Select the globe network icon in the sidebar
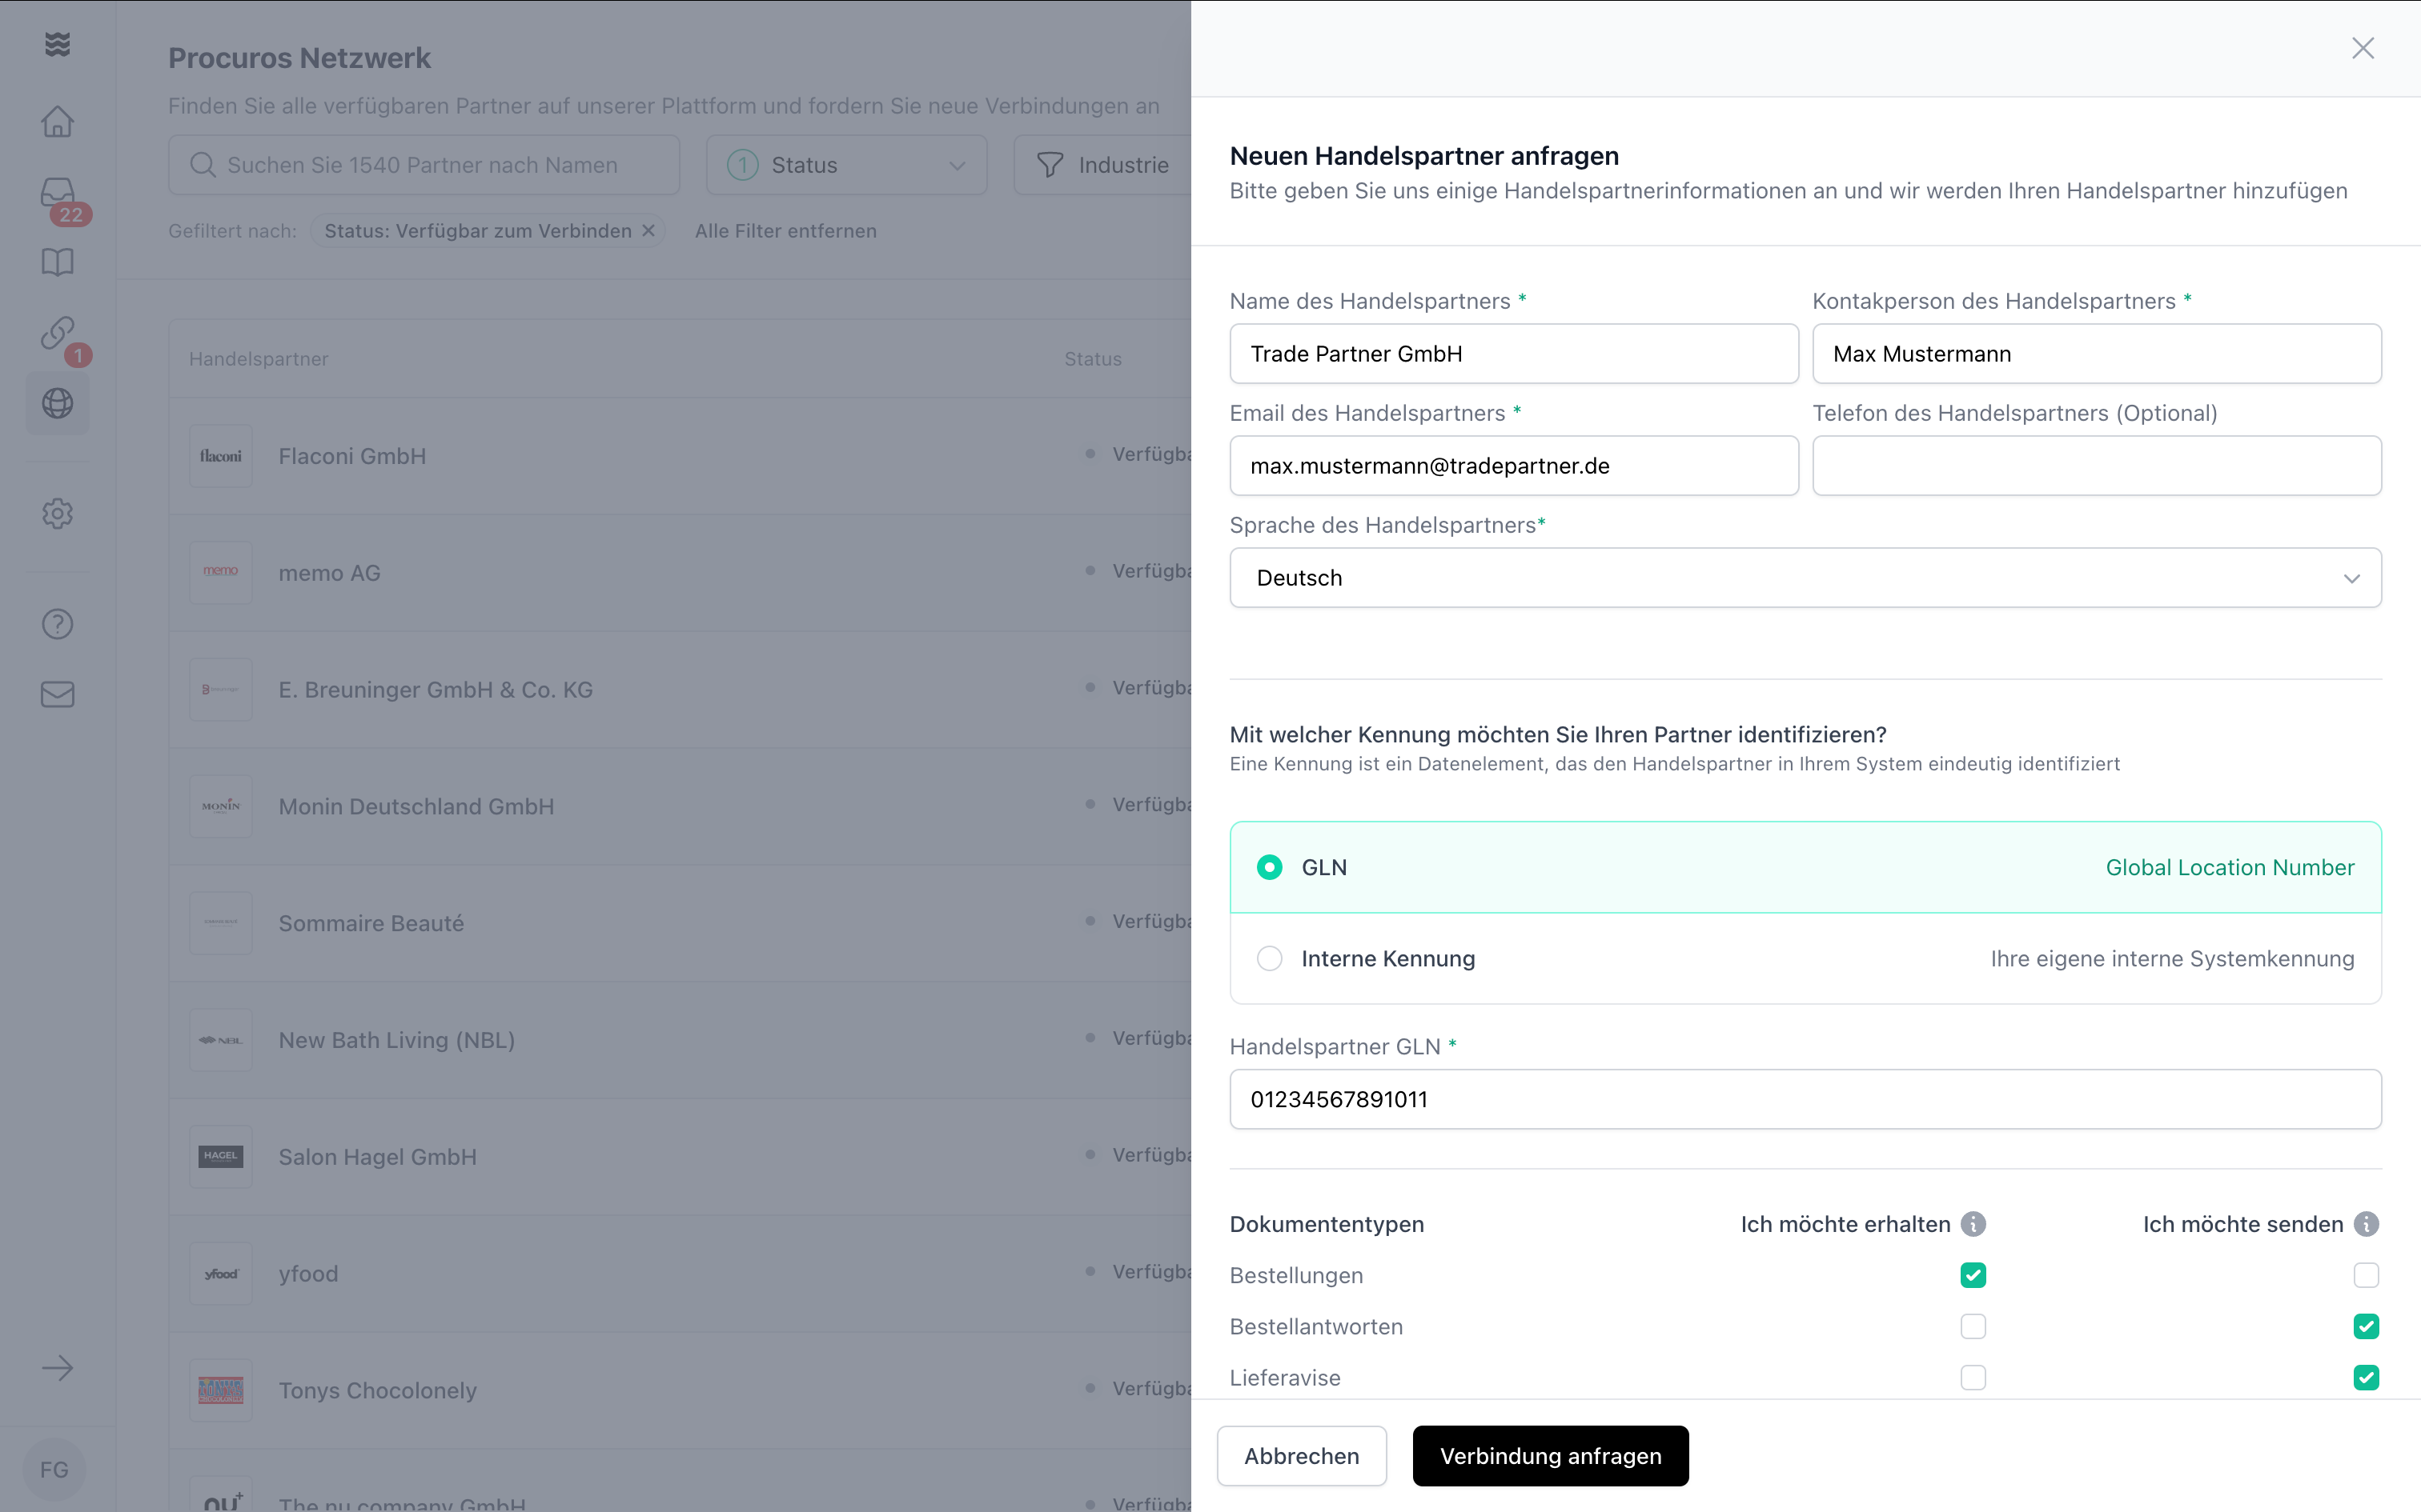This screenshot has height=1512, width=2421. click(57, 403)
